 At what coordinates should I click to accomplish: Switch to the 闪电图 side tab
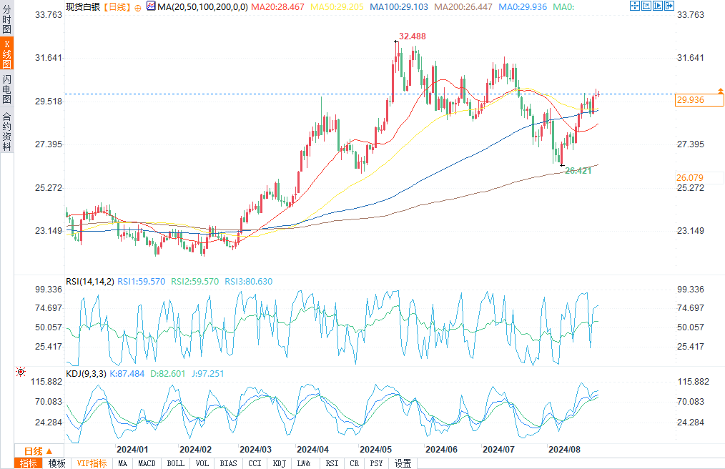6,88
